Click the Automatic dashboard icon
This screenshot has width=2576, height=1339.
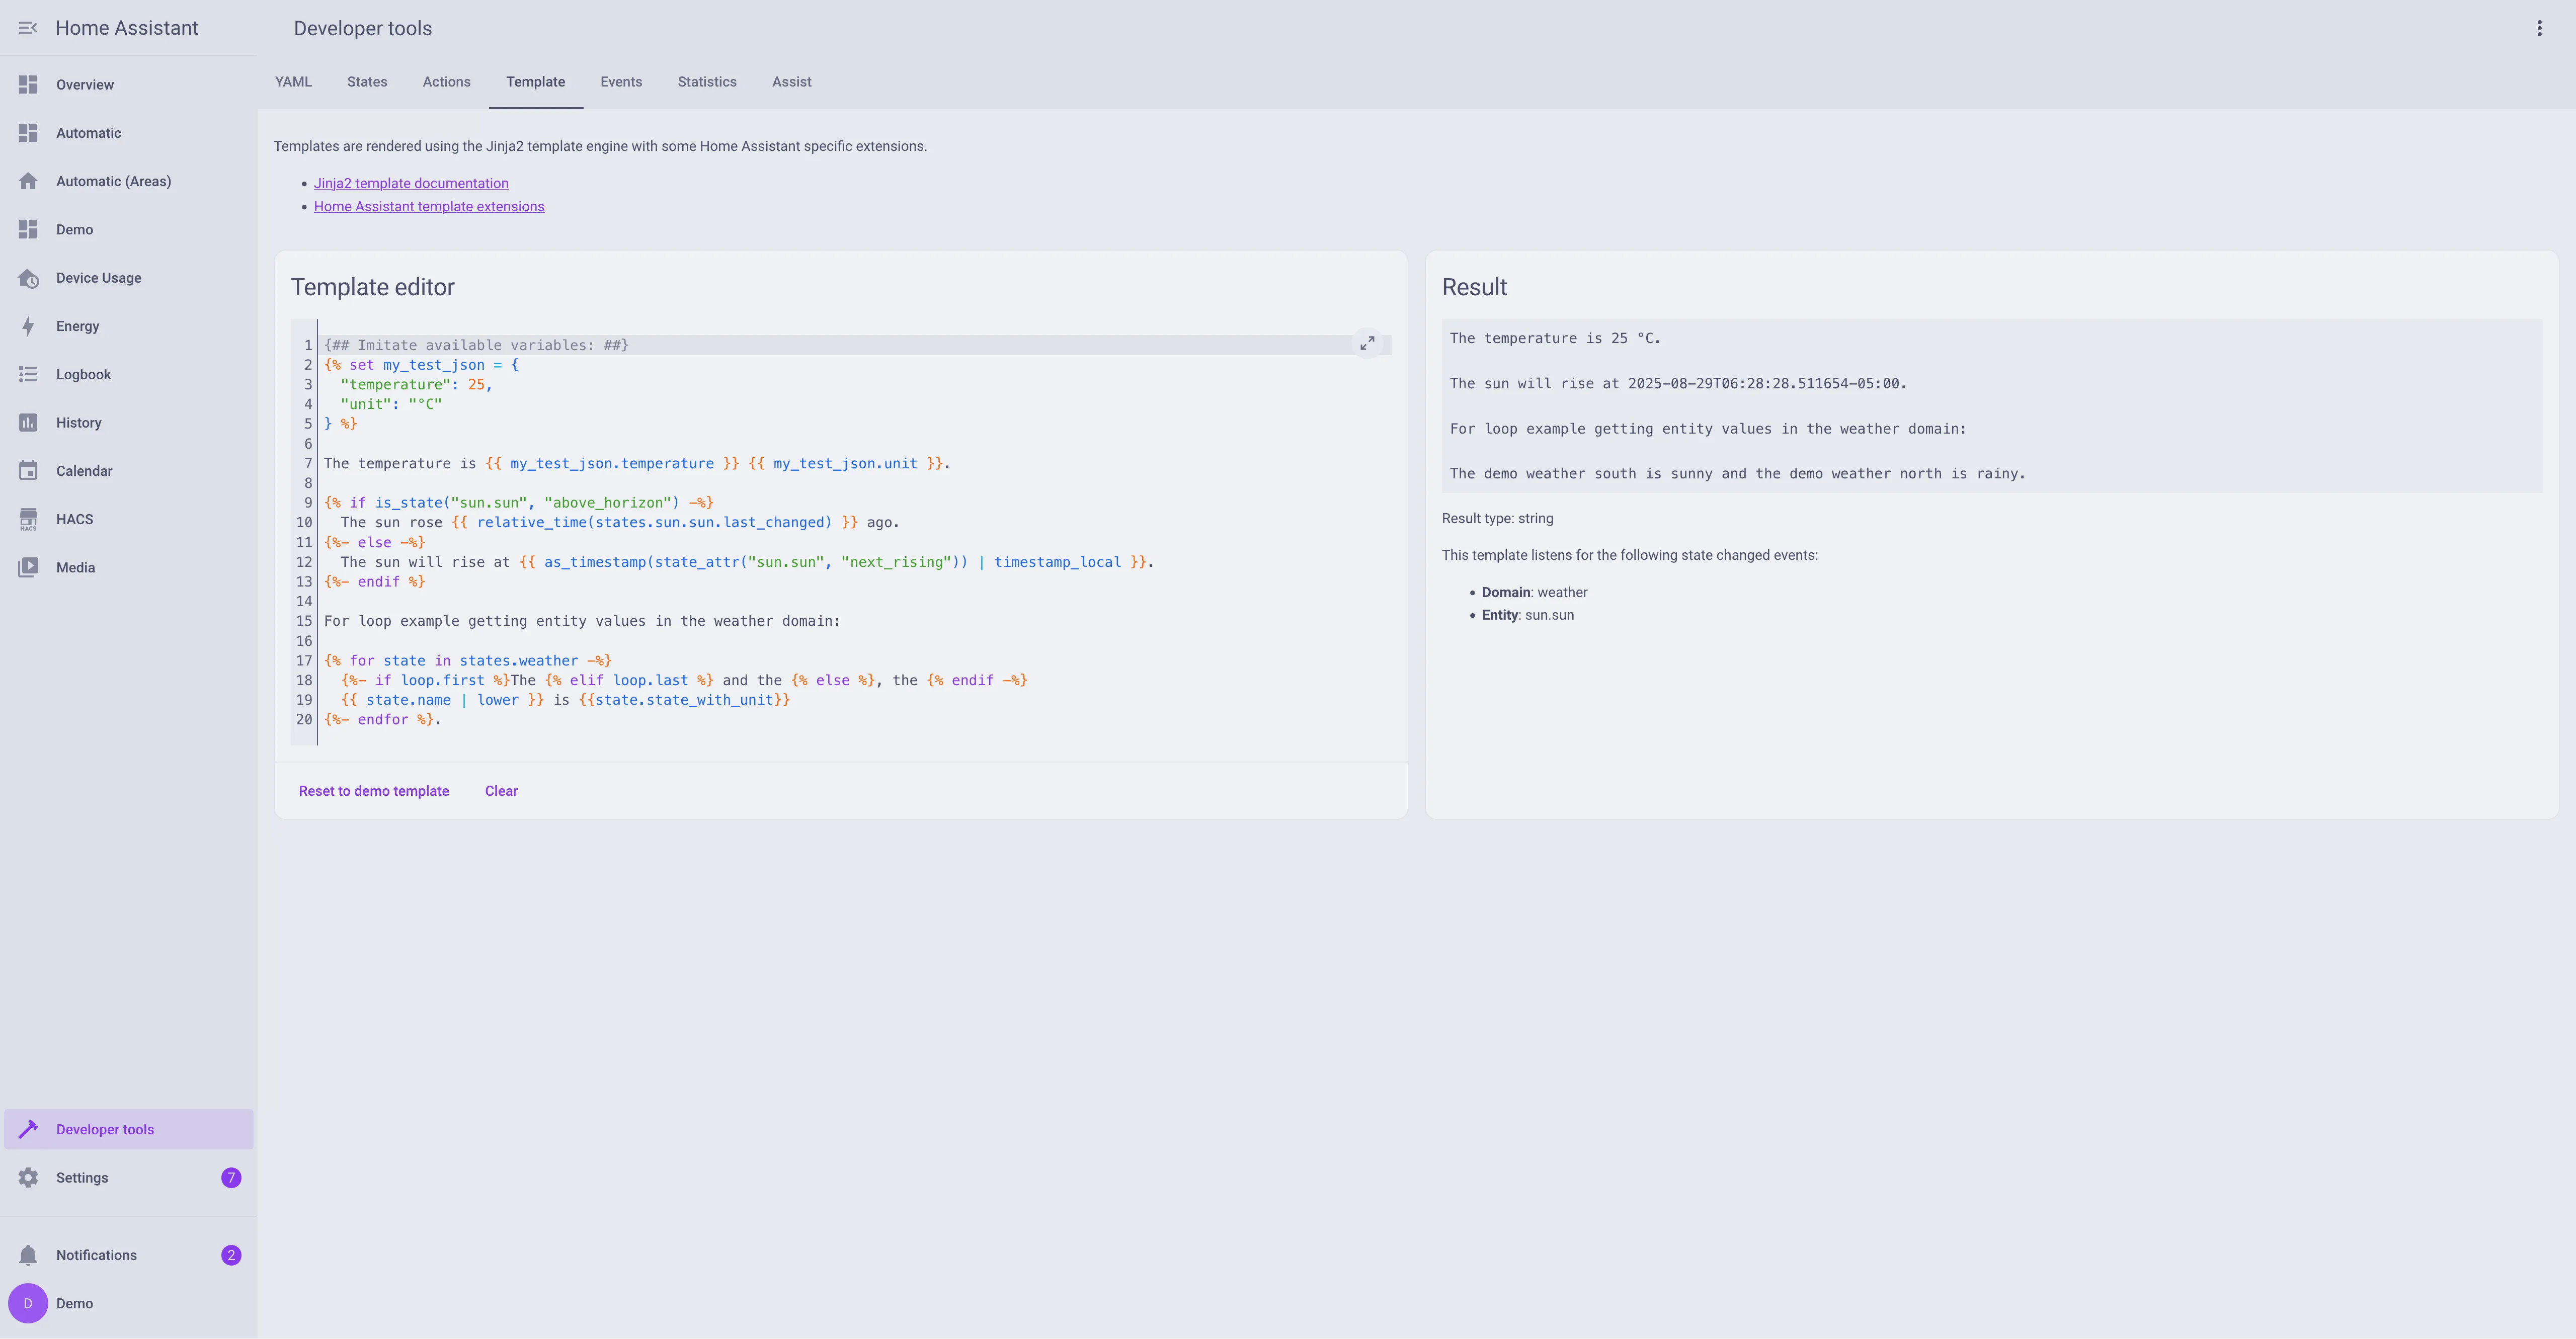click(28, 133)
